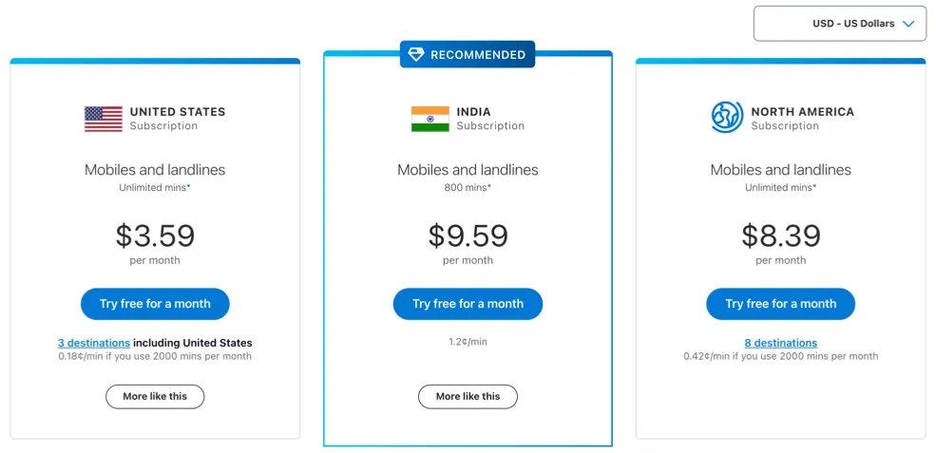The width and height of the screenshot is (936, 453).
Task: Click the asterisk after 800 mins
Action: pyautogui.click(x=489, y=186)
